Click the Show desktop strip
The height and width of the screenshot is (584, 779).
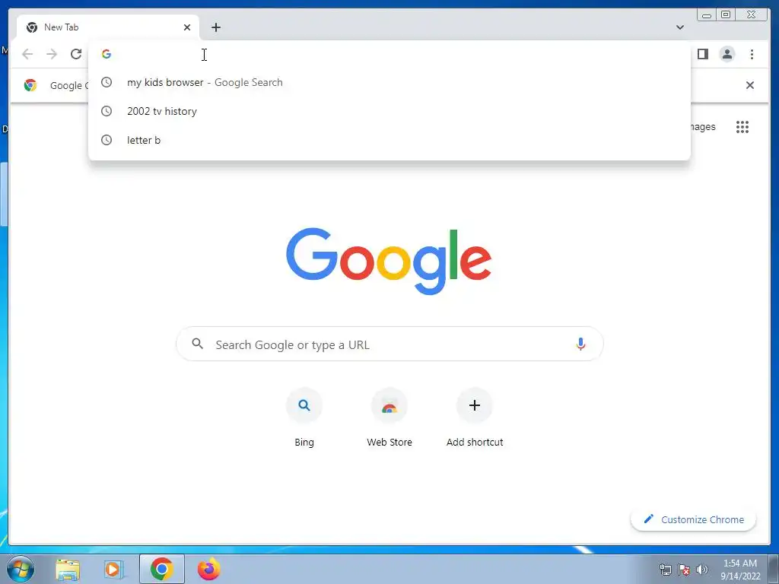[x=774, y=569]
